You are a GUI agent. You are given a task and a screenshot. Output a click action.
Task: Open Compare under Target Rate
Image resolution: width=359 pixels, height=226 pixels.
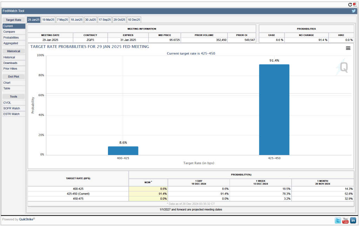coord(9,32)
